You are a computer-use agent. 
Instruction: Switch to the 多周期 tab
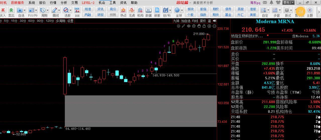pyautogui.click(x=61, y=21)
